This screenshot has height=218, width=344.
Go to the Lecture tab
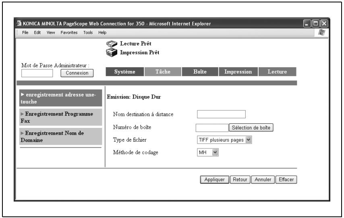277,72
